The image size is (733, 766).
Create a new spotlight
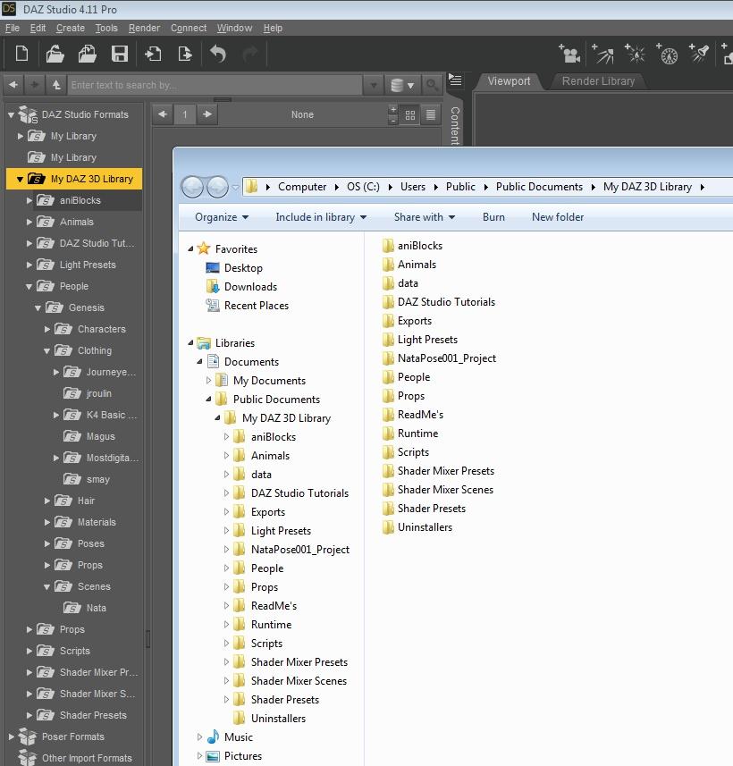[x=699, y=54]
